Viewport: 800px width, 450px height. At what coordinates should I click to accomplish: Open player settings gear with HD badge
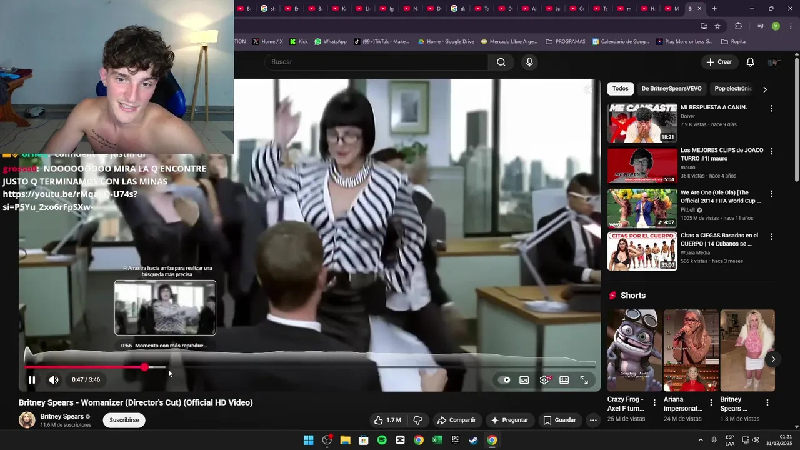pyautogui.click(x=544, y=380)
